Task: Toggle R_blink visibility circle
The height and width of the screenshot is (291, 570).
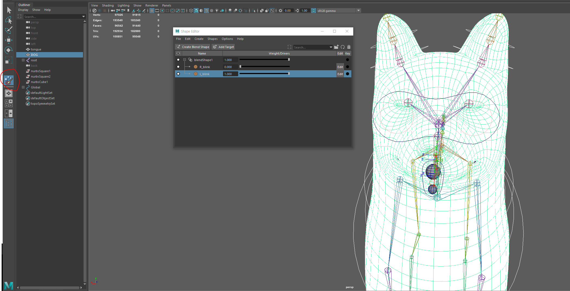Action: pos(178,67)
